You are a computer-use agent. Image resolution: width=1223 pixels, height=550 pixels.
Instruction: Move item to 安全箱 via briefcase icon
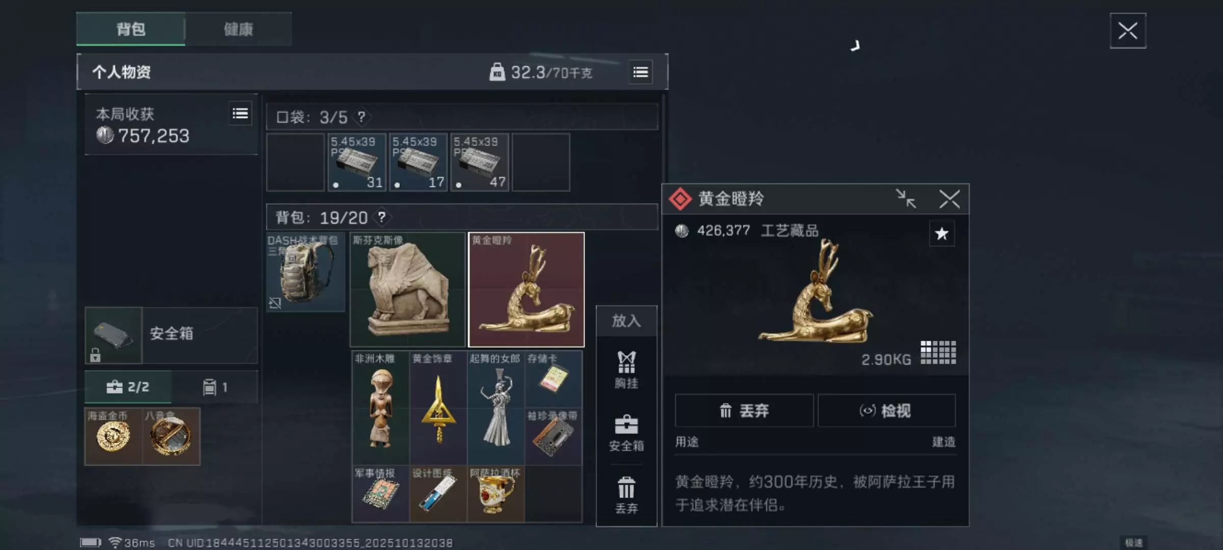[626, 433]
